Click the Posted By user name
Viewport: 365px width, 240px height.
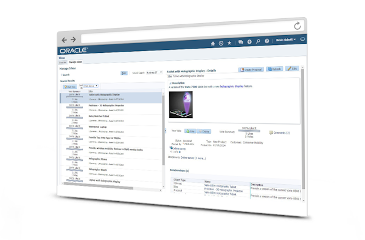click(189, 144)
